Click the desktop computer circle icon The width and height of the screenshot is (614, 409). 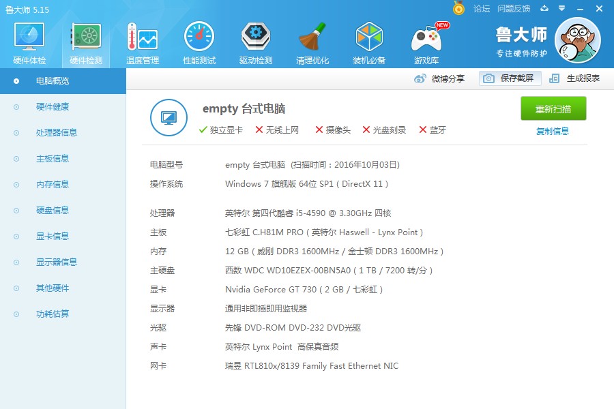click(169, 117)
